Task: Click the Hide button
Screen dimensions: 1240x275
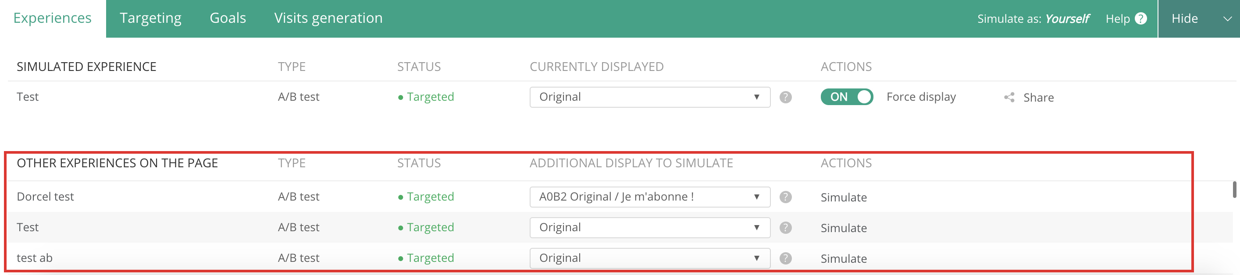Action: coord(1184,19)
